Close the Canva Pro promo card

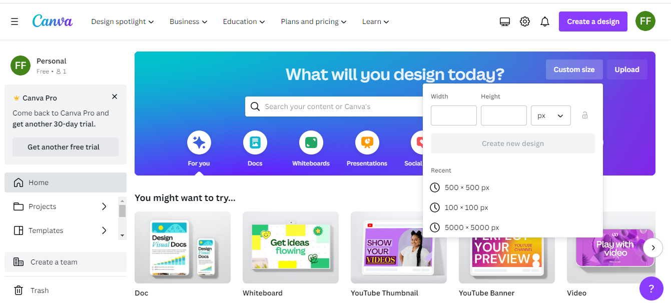point(115,96)
